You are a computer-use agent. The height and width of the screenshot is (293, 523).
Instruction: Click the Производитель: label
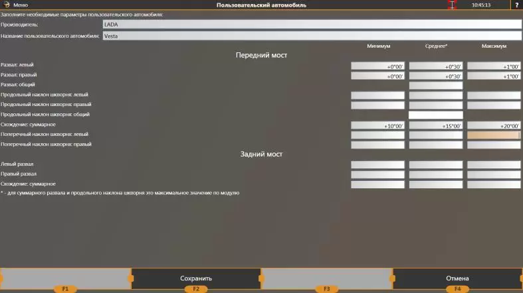[x=19, y=25]
